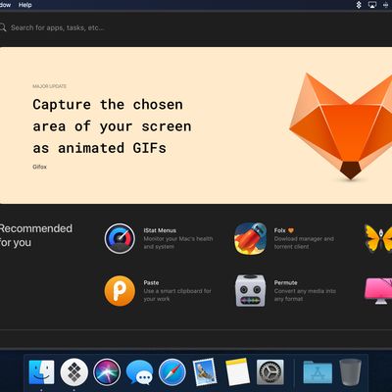Click "Download manager and torrent client" text
Image resolution: width=392 pixels, height=392 pixels.
point(304,243)
